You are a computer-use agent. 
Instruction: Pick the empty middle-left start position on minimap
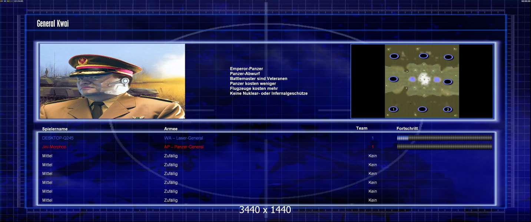tap(394, 79)
